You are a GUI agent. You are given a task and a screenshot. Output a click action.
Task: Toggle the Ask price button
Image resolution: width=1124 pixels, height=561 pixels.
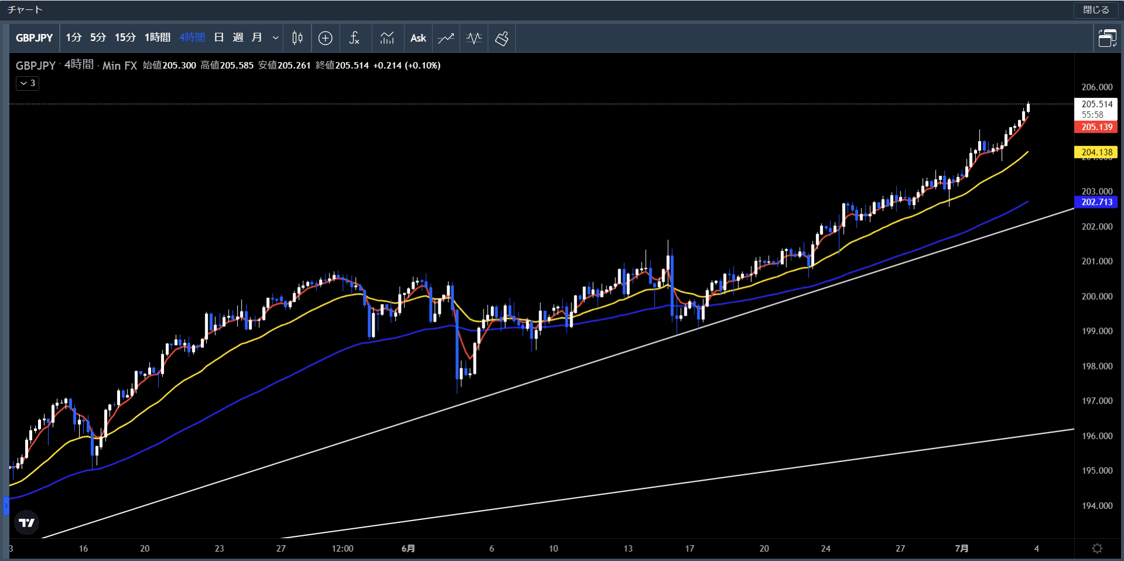418,38
